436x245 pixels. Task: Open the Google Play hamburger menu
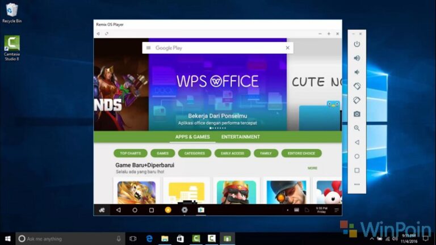149,48
